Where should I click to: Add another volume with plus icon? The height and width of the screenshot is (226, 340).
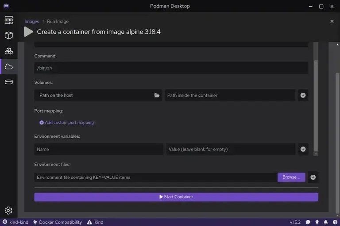303,95
